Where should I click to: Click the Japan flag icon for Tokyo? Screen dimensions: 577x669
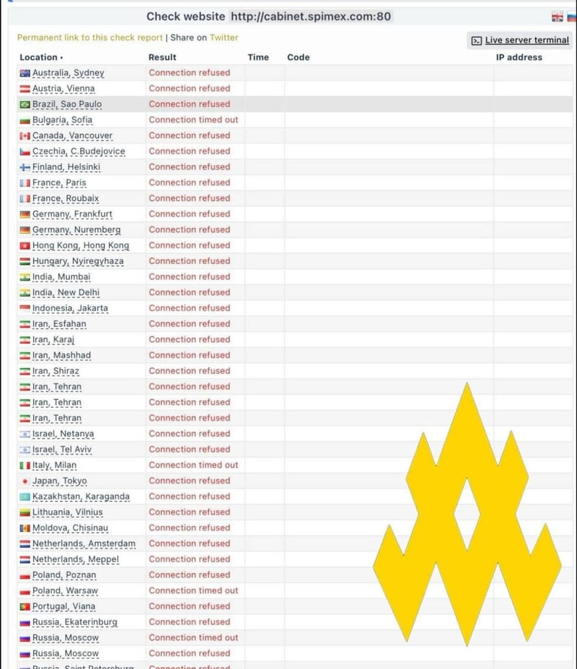click(x=25, y=481)
